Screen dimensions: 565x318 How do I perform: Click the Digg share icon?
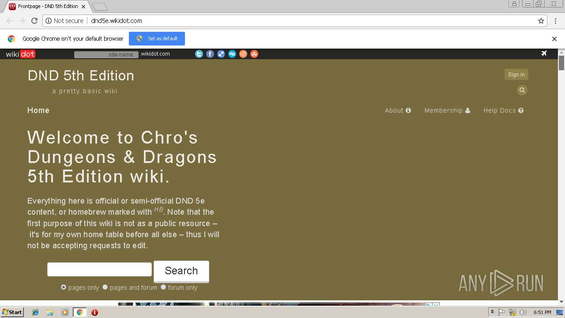point(232,54)
